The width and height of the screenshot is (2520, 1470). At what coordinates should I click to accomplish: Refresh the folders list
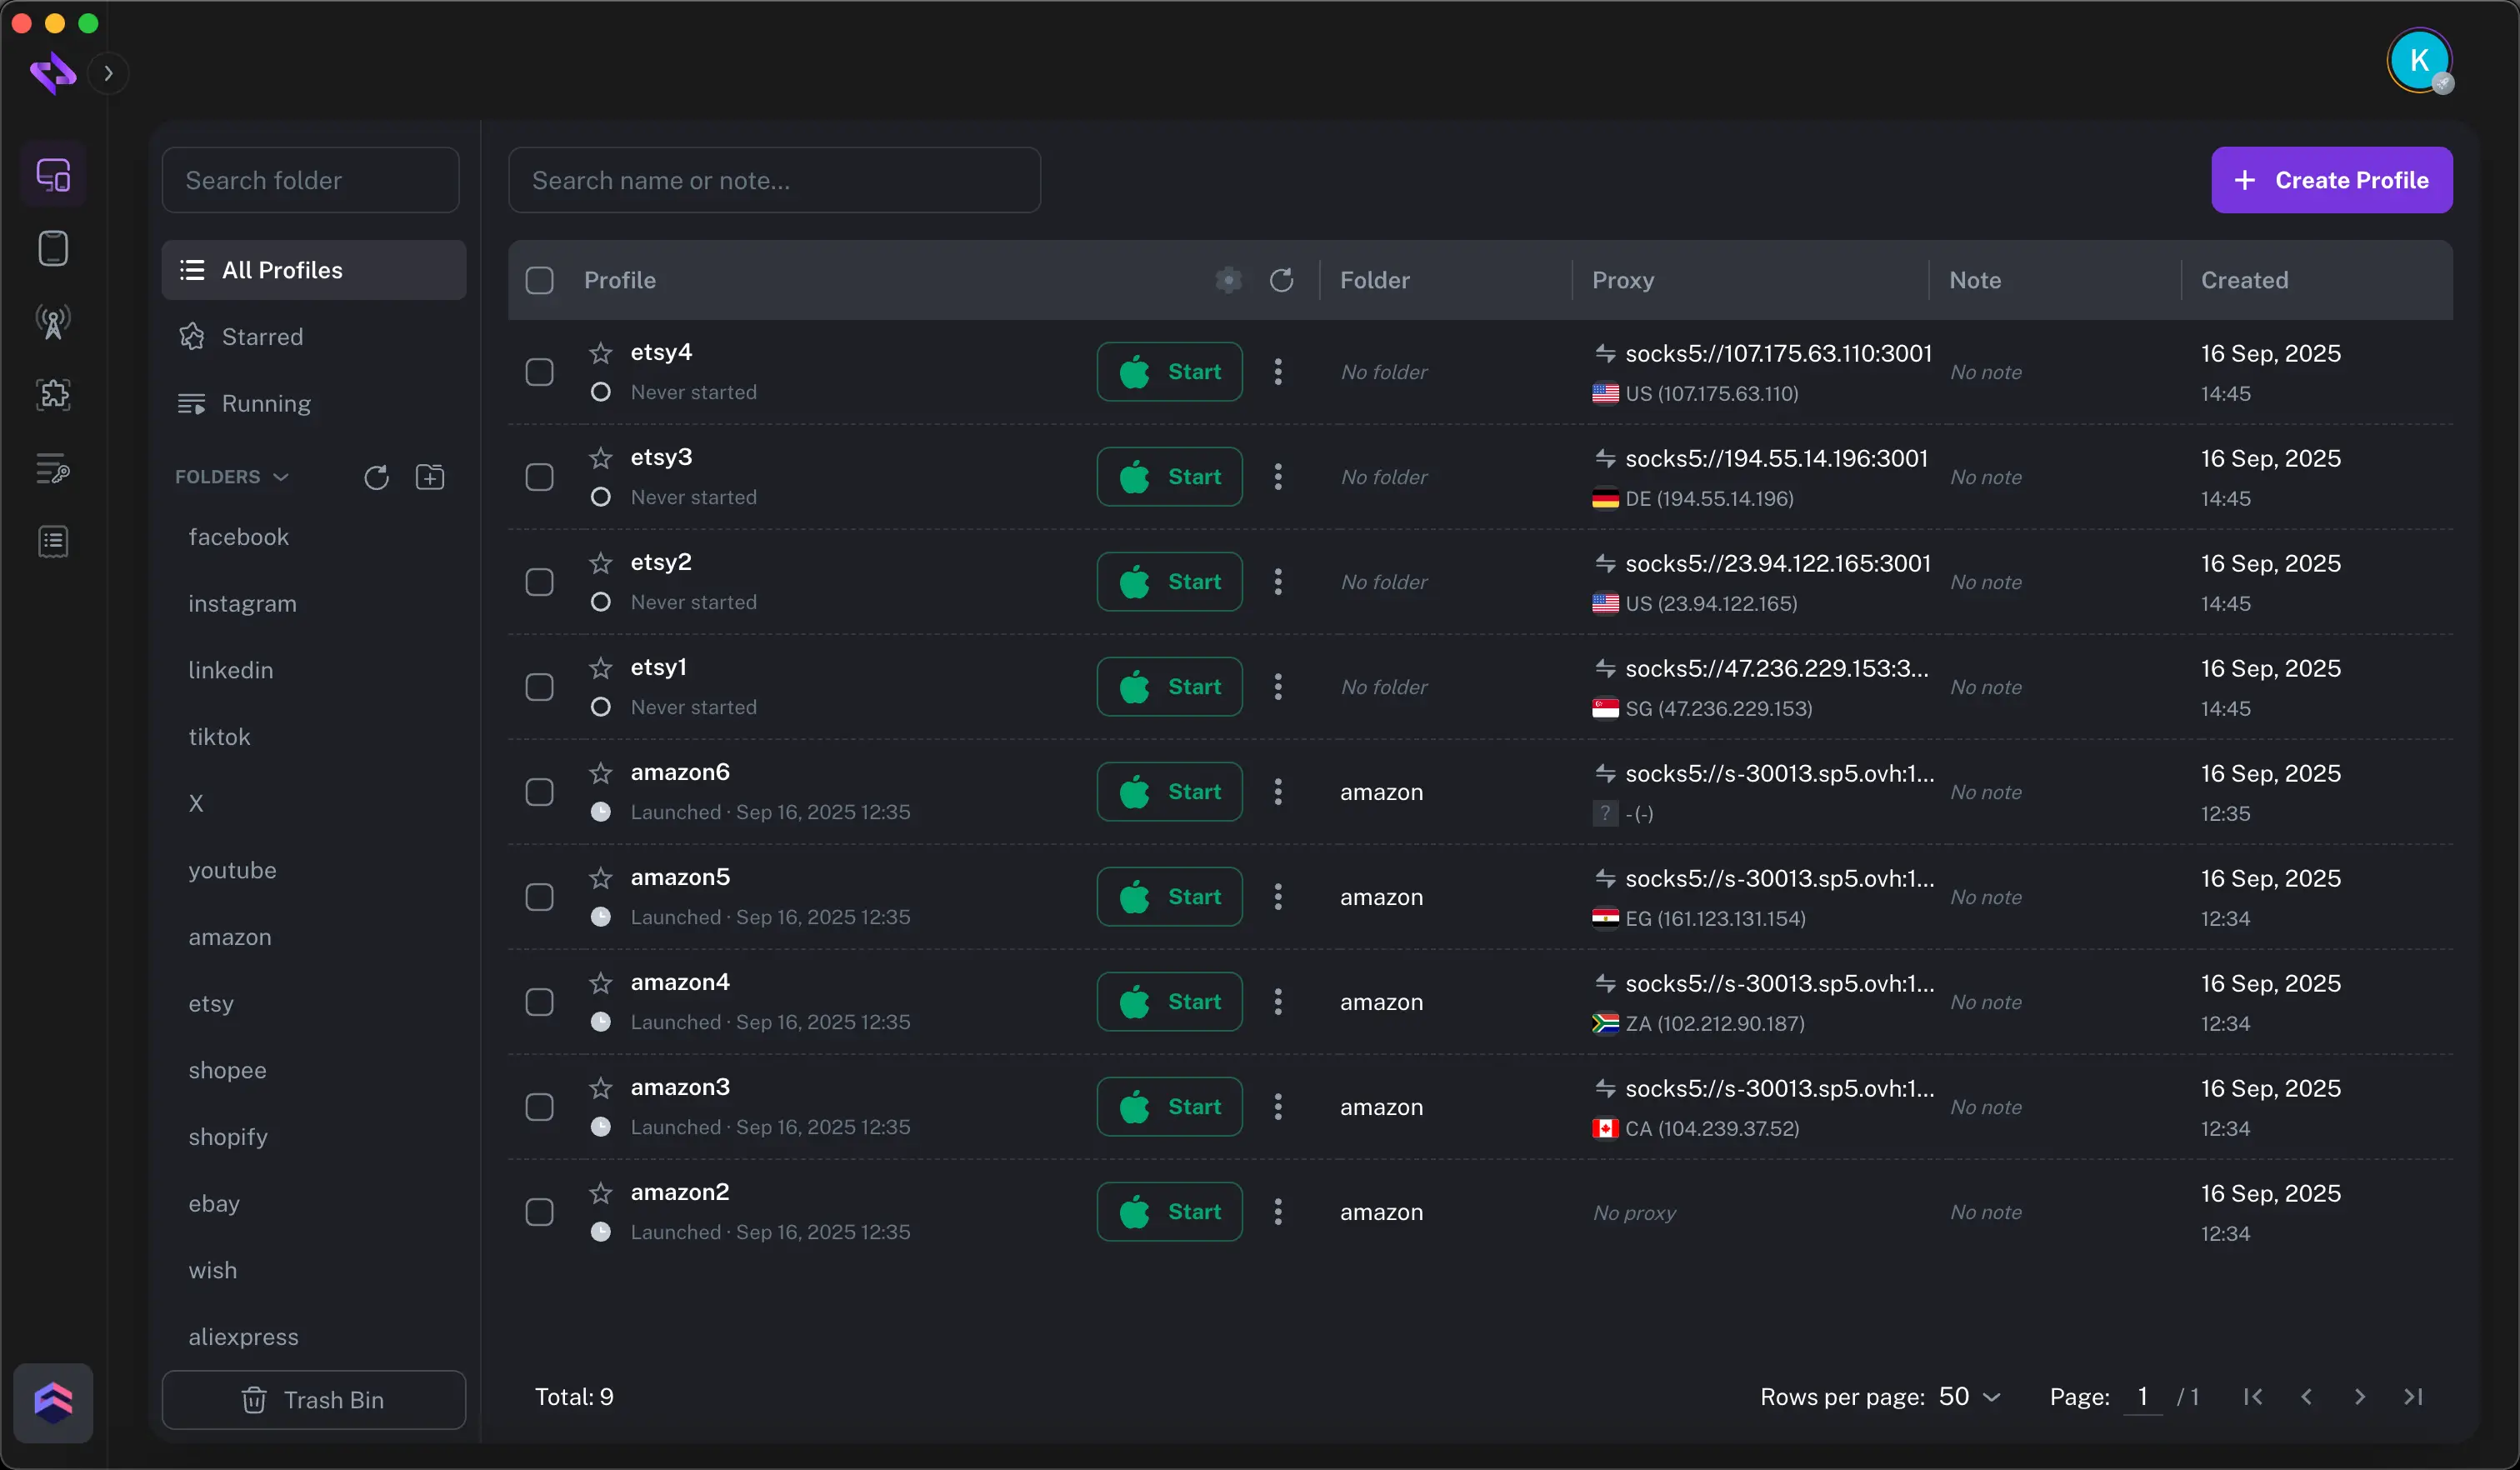tap(376, 477)
